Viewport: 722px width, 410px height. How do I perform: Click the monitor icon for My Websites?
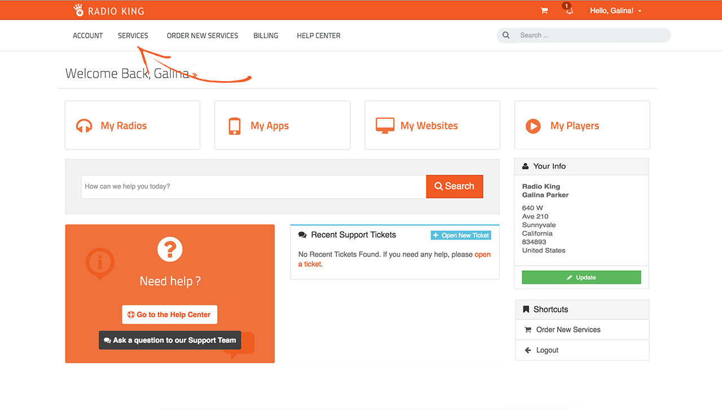tap(385, 126)
